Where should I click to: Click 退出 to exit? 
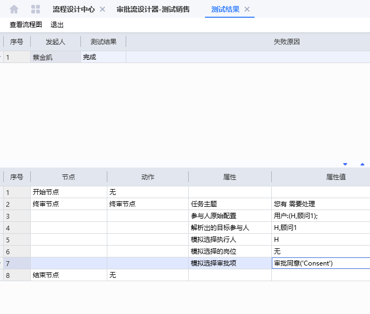point(57,25)
